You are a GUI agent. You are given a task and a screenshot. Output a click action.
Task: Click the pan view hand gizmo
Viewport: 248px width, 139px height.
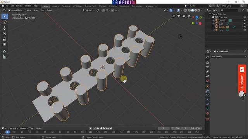[184, 16]
